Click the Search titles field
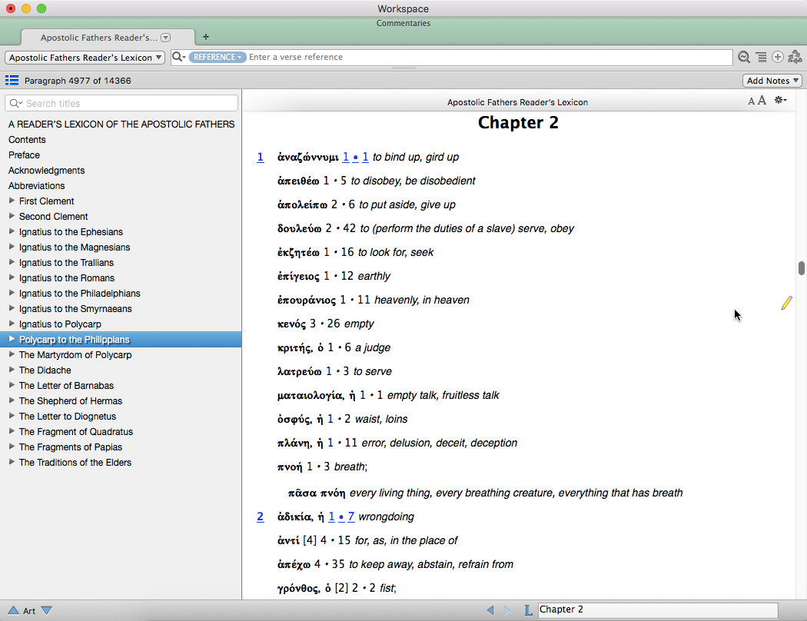 [123, 103]
